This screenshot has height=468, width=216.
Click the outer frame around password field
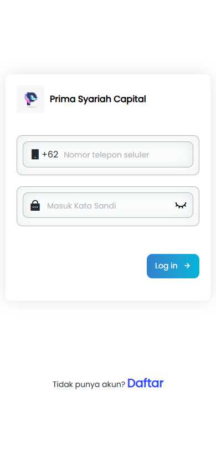(108, 189)
